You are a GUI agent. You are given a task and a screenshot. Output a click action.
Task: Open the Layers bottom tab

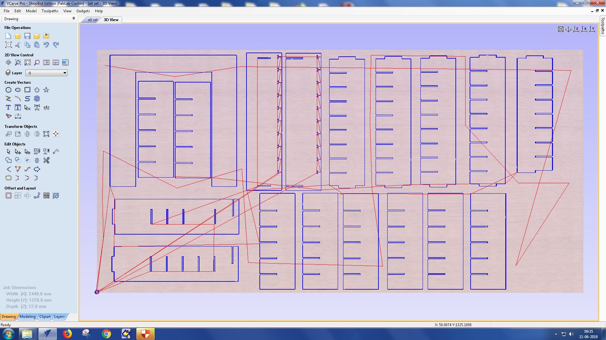coord(59,317)
